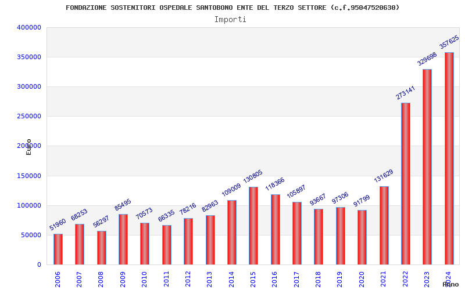The width and height of the screenshot is (465, 290).
Task: Click the red bar for year 2007
Action: pos(80,244)
